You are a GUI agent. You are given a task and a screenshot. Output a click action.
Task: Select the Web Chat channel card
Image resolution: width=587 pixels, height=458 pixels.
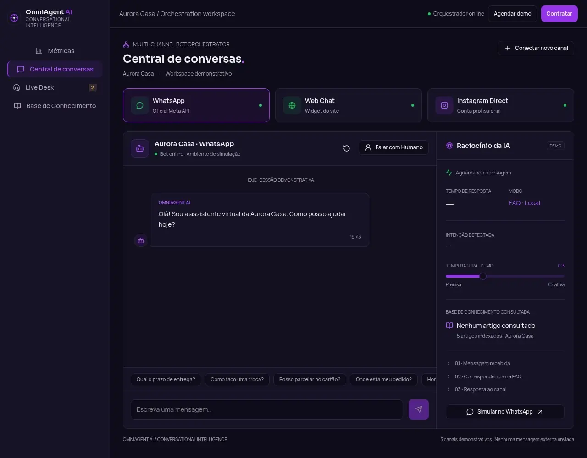click(348, 105)
